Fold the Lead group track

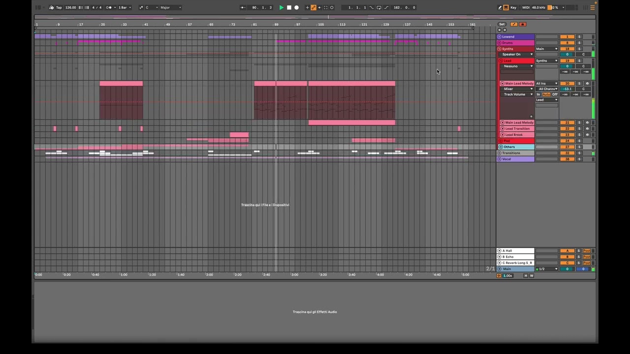[x=502, y=61]
